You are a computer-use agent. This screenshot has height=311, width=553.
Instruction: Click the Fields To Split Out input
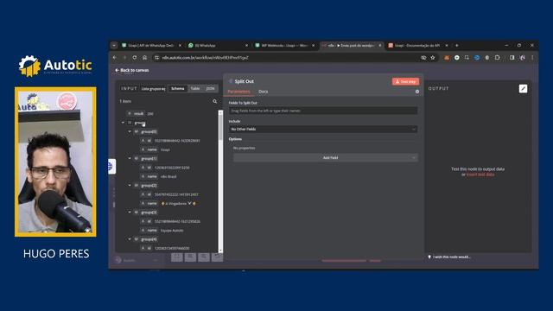click(x=323, y=111)
